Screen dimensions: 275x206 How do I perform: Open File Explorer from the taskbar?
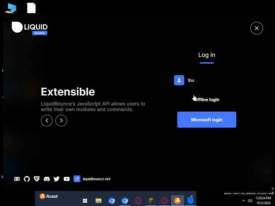coord(98,201)
